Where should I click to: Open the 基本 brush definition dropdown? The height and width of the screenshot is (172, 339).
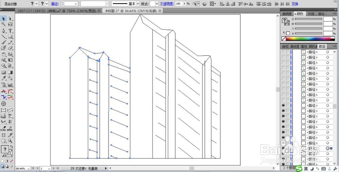point(138,4)
